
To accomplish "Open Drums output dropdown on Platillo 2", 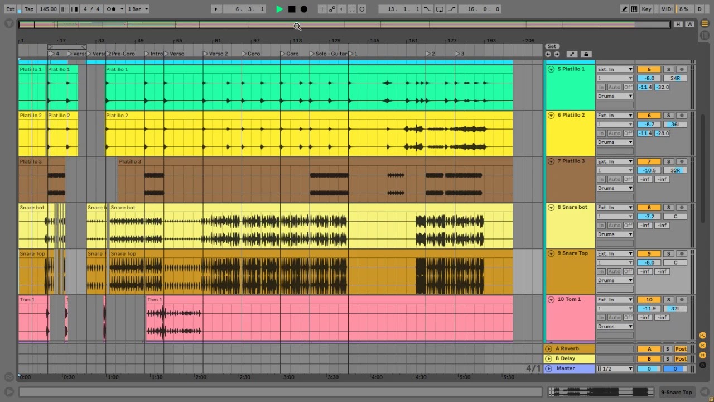I will click(615, 142).
